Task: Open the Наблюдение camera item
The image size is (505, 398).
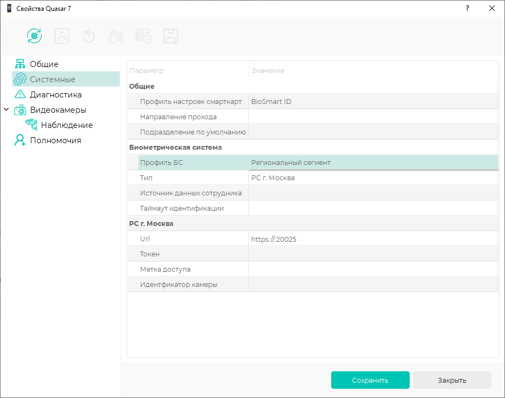Action: (x=66, y=125)
